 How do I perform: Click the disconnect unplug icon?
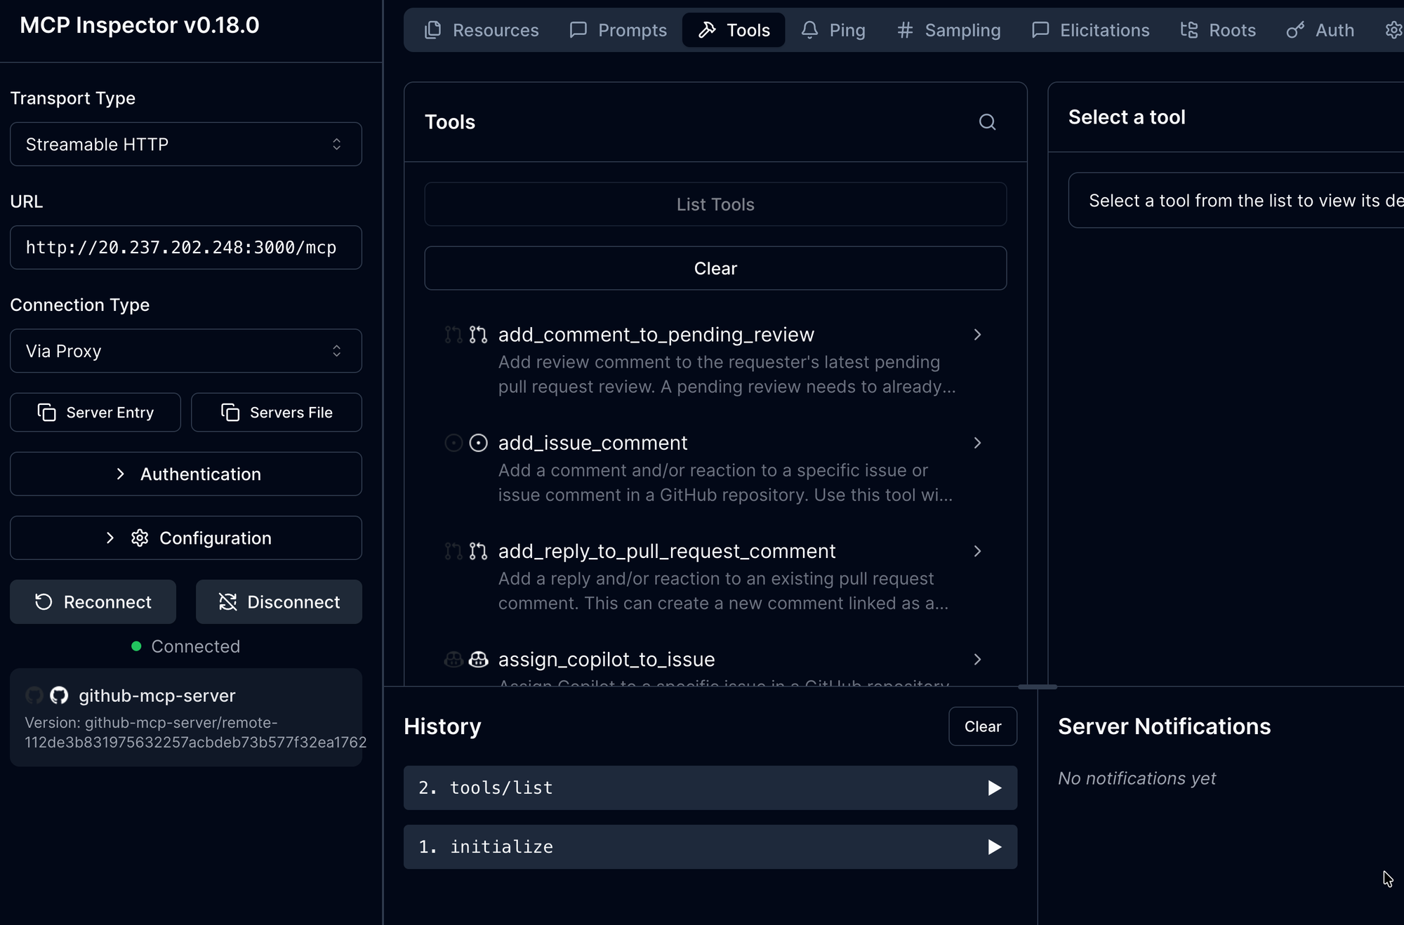tap(227, 602)
